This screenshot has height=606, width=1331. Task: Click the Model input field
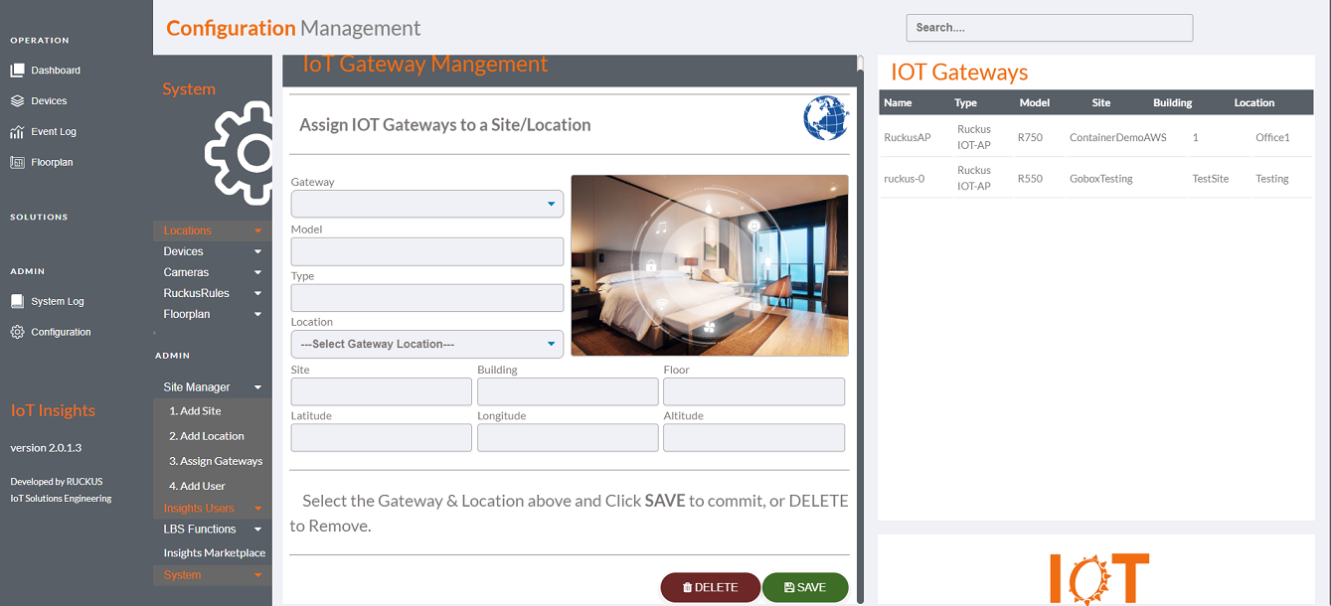pos(427,251)
